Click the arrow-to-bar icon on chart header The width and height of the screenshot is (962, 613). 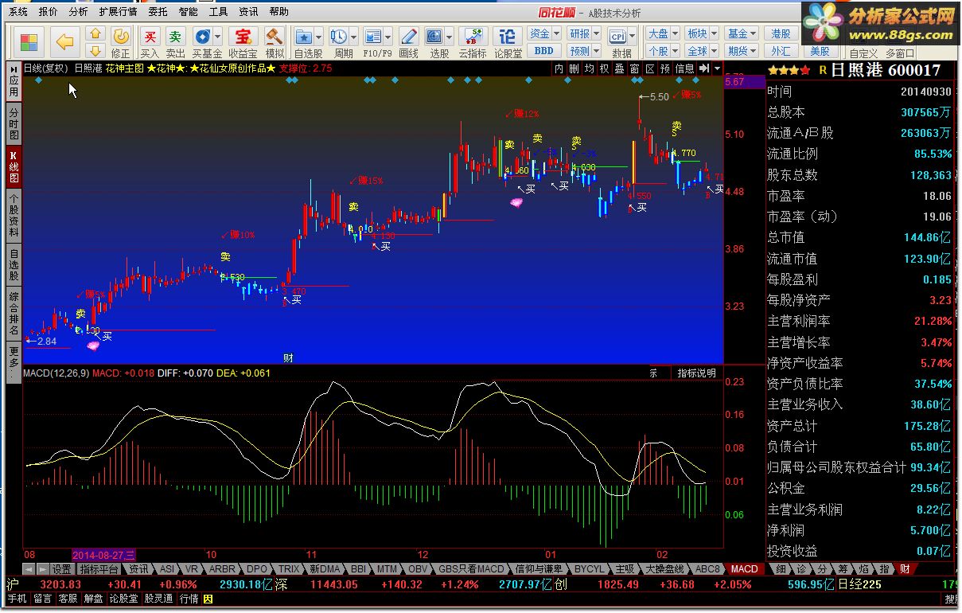pyautogui.click(x=703, y=69)
